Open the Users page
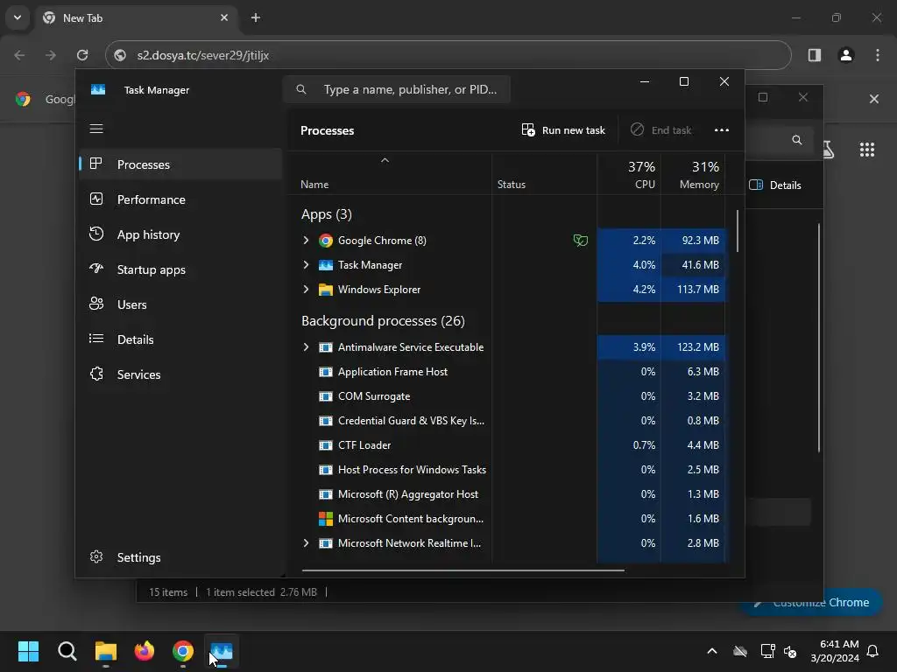 [180, 304]
